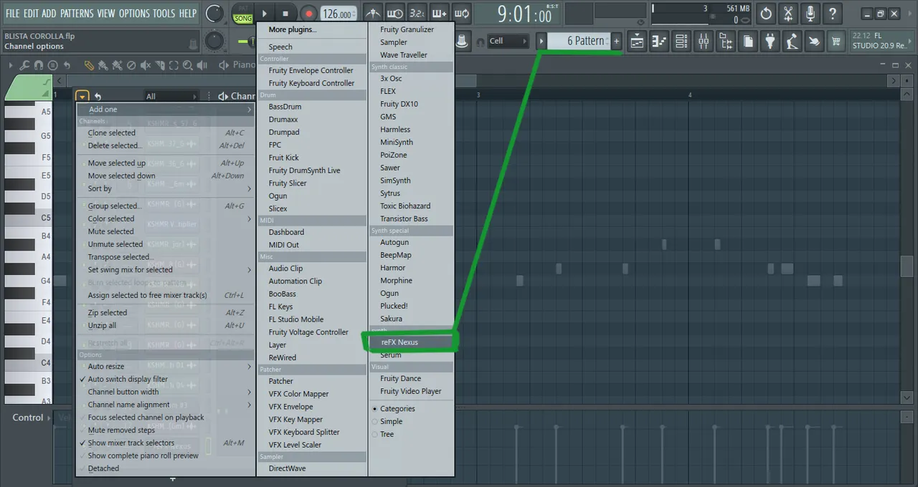This screenshot has height=487, width=918.
Task: Select Tree plugin view radio
Action: [387, 434]
